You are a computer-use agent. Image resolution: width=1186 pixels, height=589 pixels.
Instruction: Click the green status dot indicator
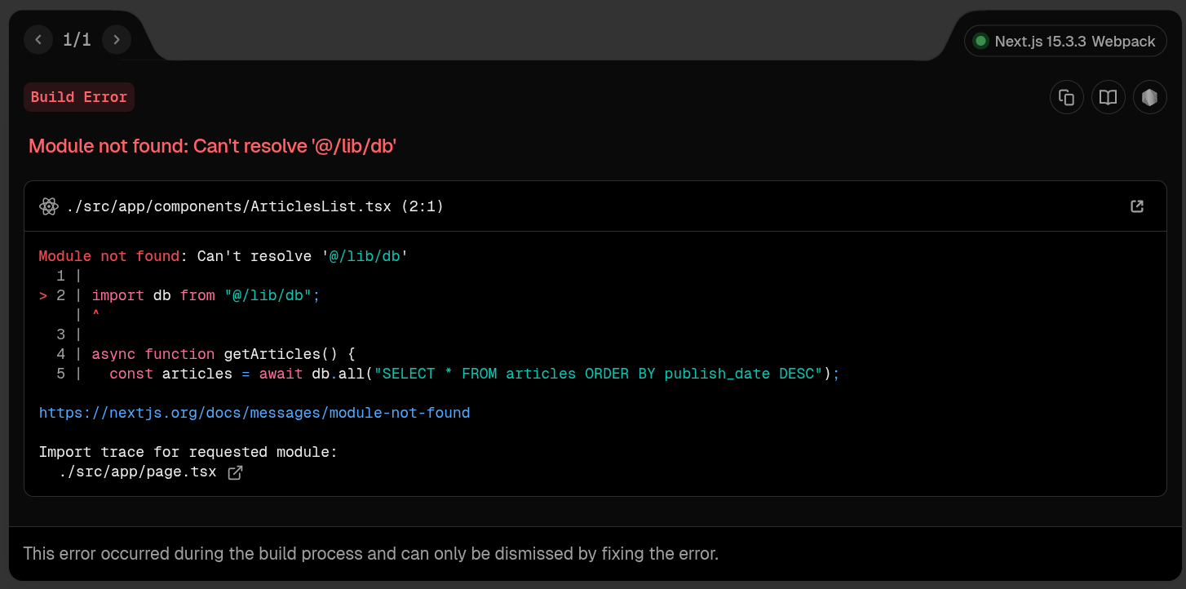pos(980,41)
